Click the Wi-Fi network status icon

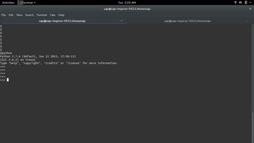click(235, 2)
